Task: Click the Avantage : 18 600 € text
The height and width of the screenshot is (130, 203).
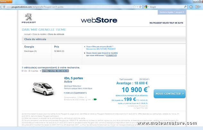Action: [x=132, y=83]
